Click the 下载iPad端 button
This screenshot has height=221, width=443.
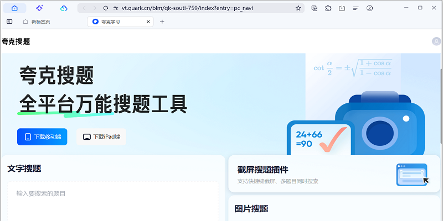[101, 136]
